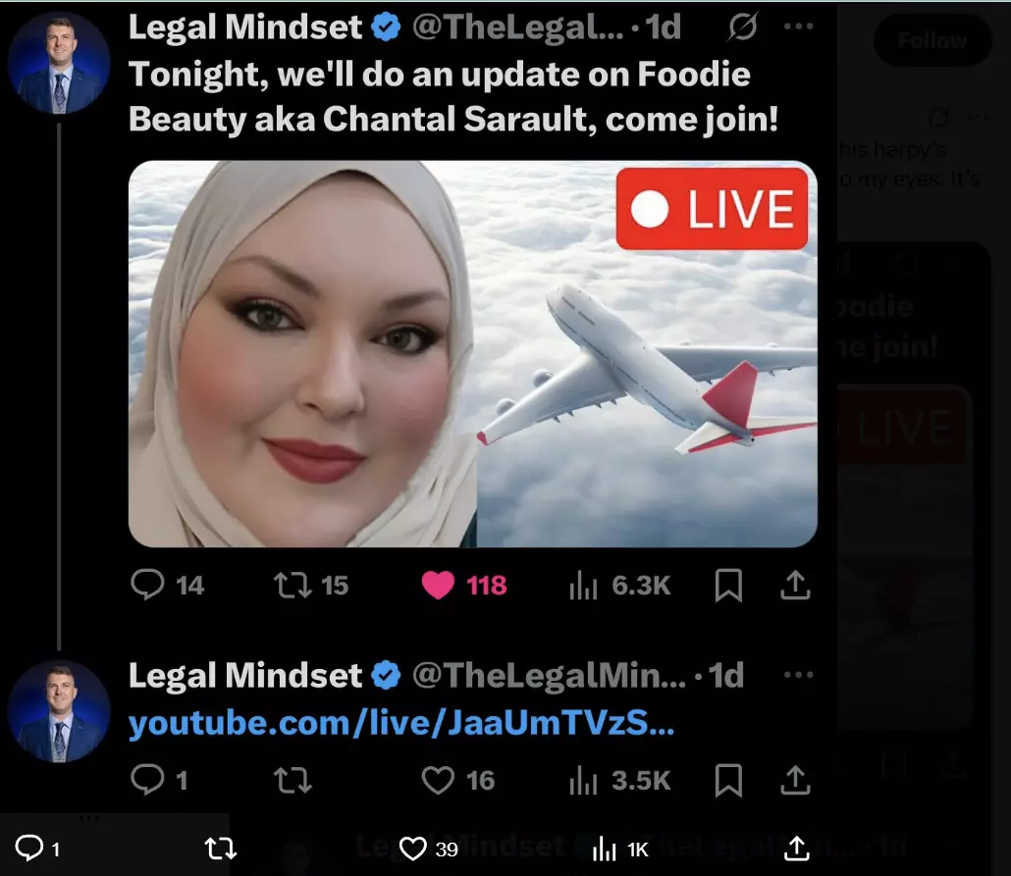Repost the YouTube link post

pos(293,779)
